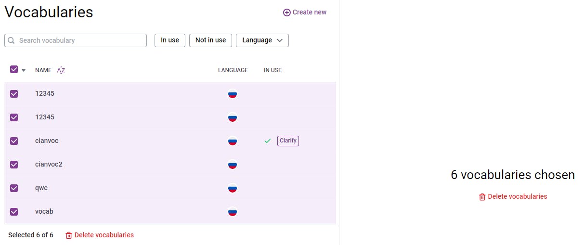Click the green checkmark in the cianvoc row

(268, 141)
